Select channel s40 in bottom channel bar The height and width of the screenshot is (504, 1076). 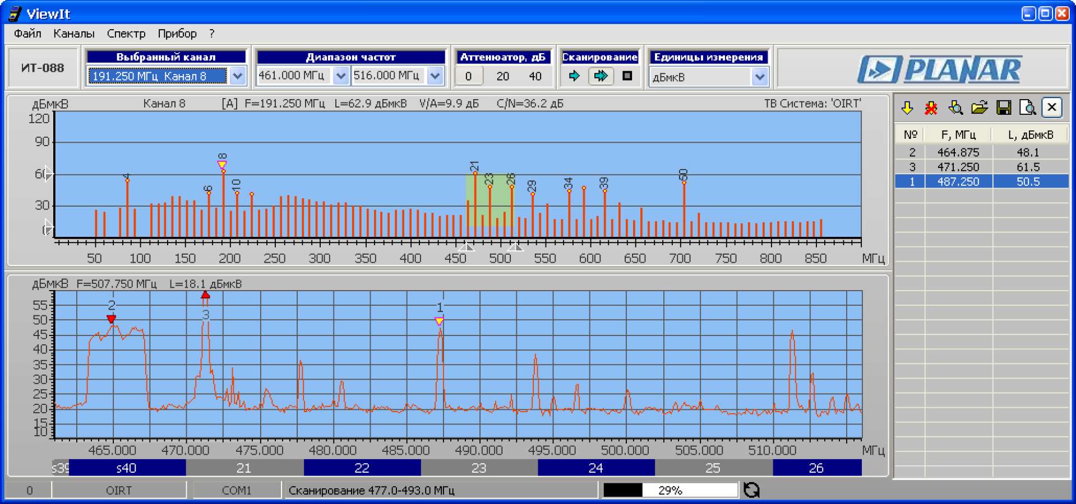(x=127, y=468)
